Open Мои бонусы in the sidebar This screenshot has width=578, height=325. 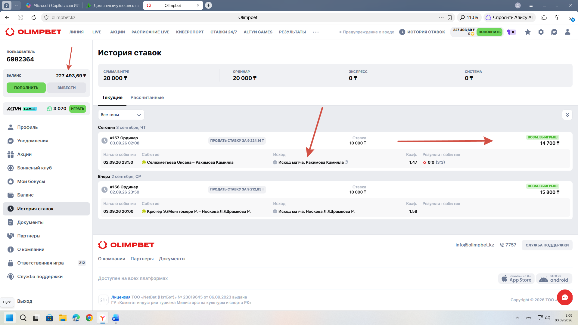(31, 181)
